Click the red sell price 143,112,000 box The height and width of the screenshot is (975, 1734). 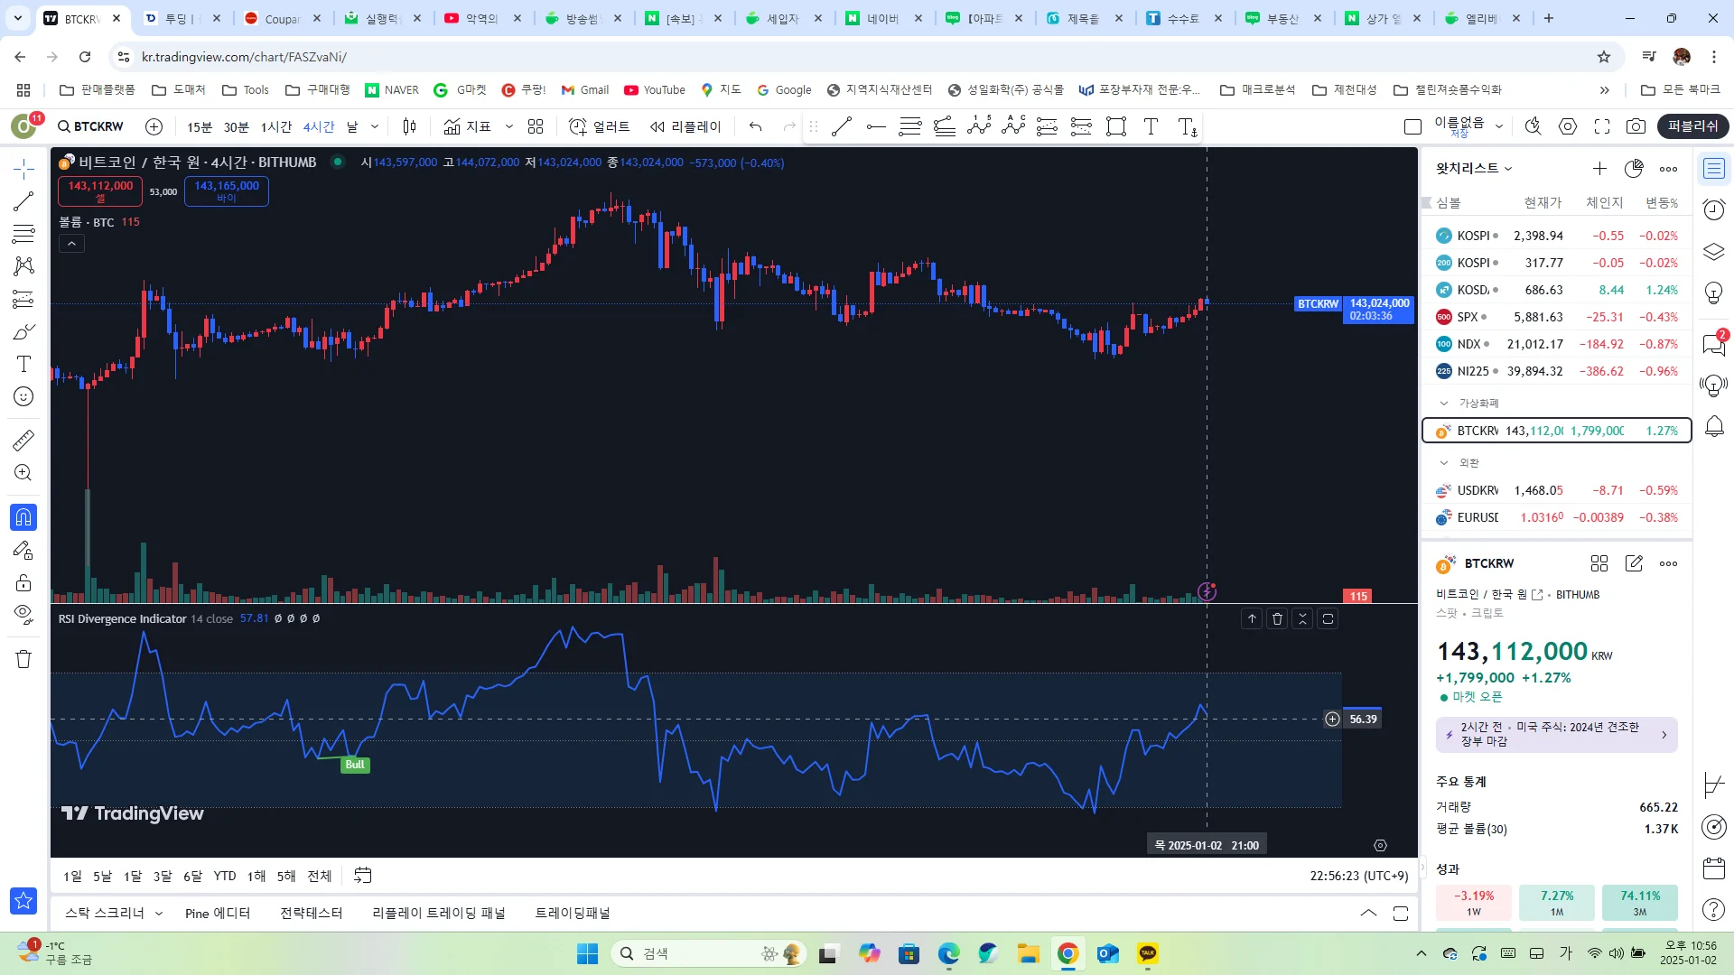pyautogui.click(x=100, y=190)
